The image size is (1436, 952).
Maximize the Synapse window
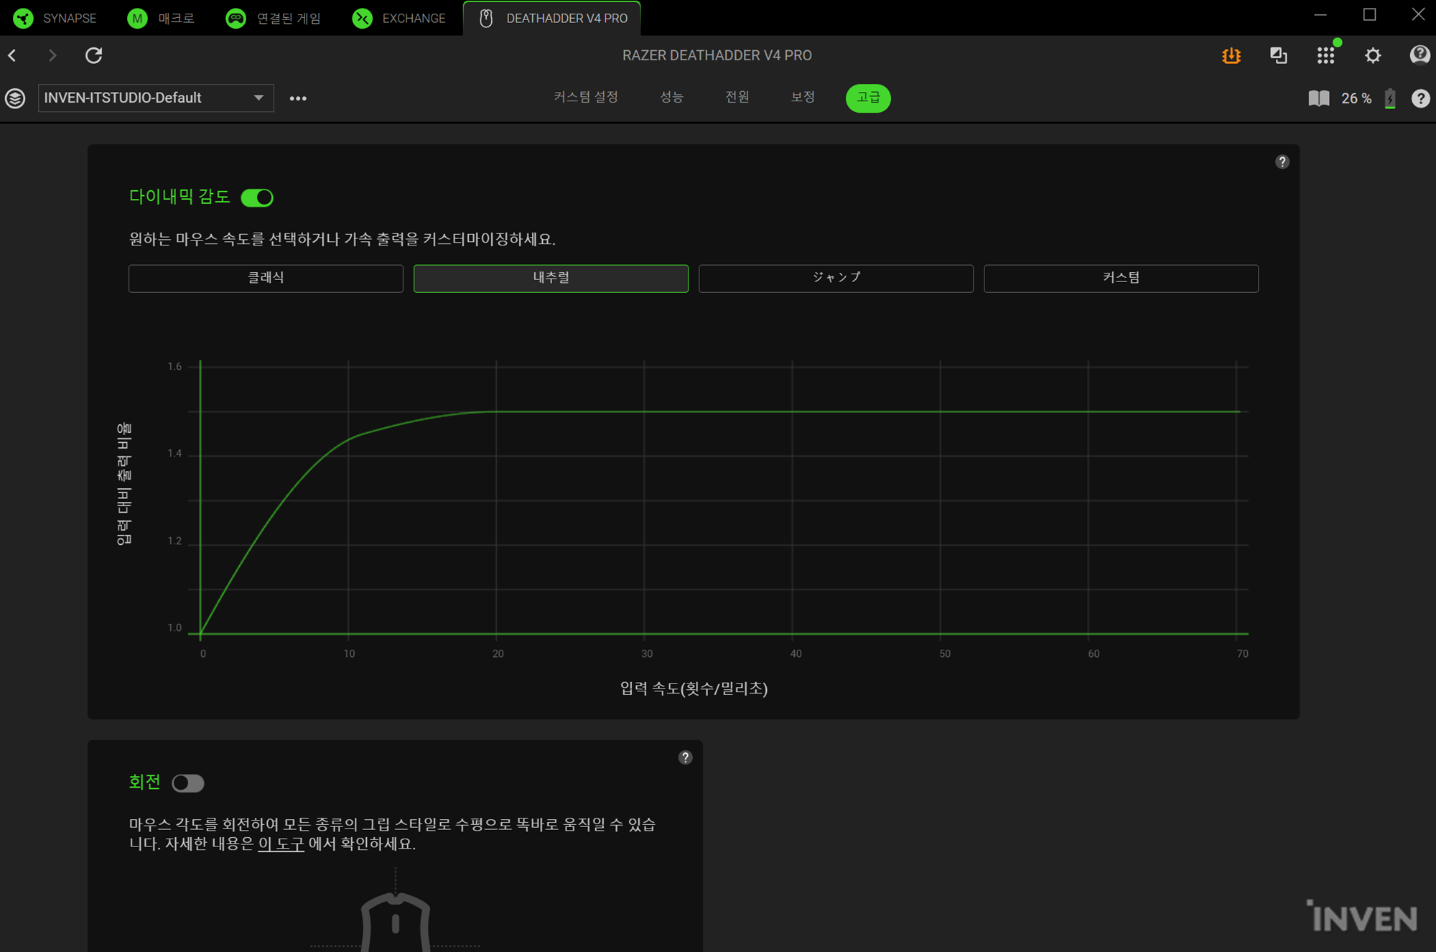[1369, 15]
